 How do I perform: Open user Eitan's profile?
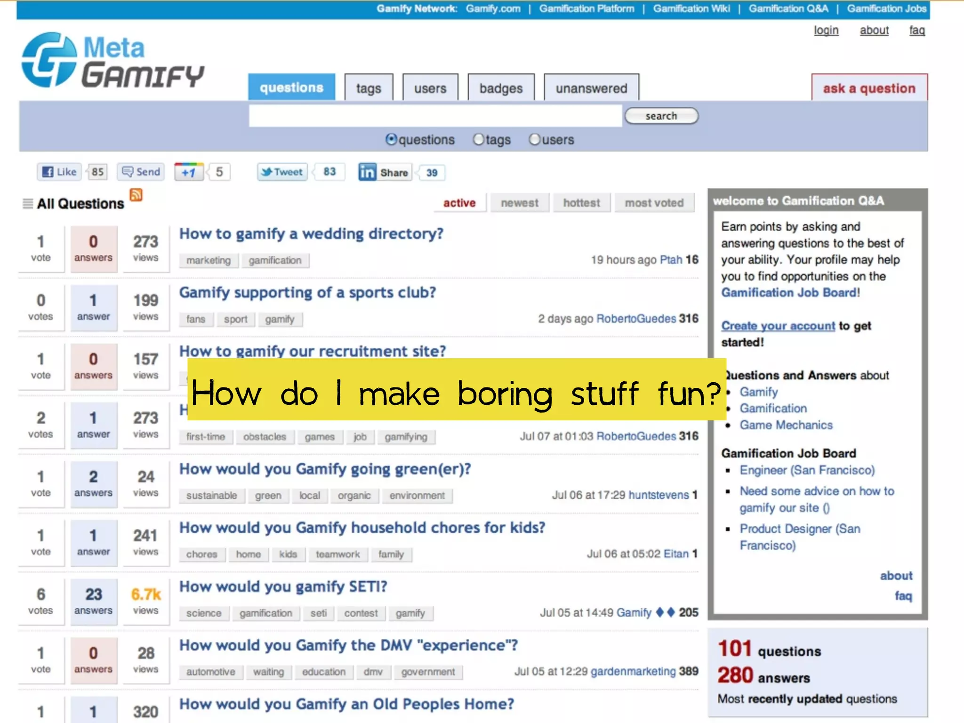tap(676, 554)
